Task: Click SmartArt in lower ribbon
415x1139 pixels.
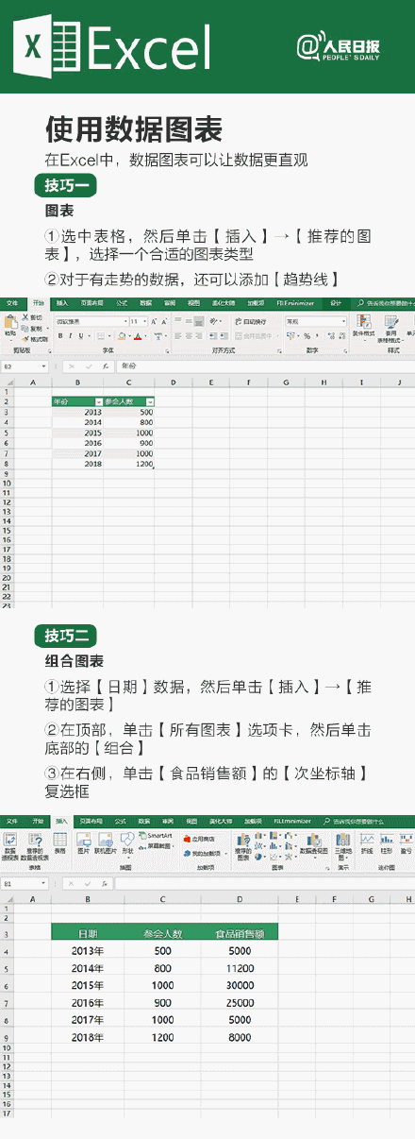Action: [154, 834]
